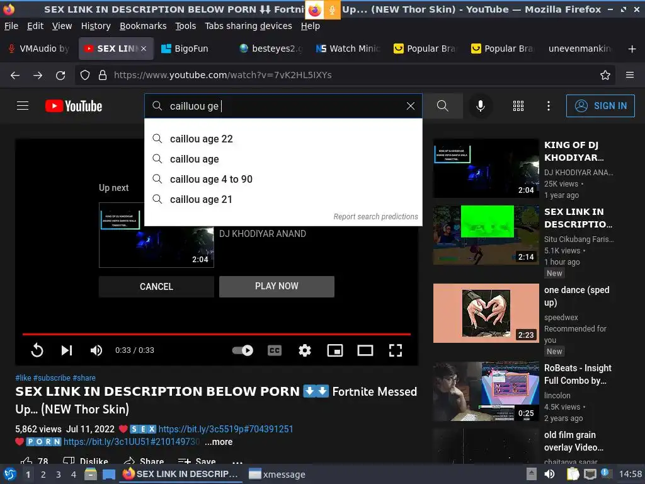Open a new tab
This screenshot has width=645, height=484.
pyautogui.click(x=632, y=49)
